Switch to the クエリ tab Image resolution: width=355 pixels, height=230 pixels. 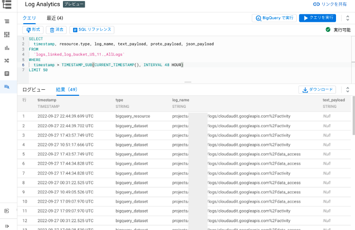[x=29, y=18]
